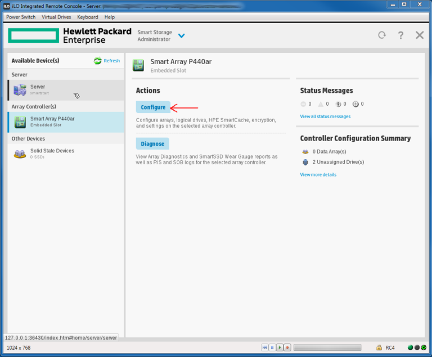Click the iLO icon in the title bar
Image resolution: width=432 pixels, height=357 pixels.
coord(7,6)
